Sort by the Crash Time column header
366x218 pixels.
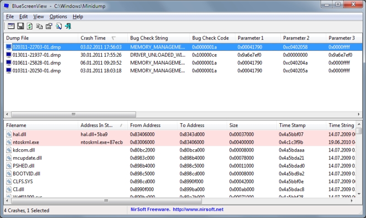[x=103, y=38]
